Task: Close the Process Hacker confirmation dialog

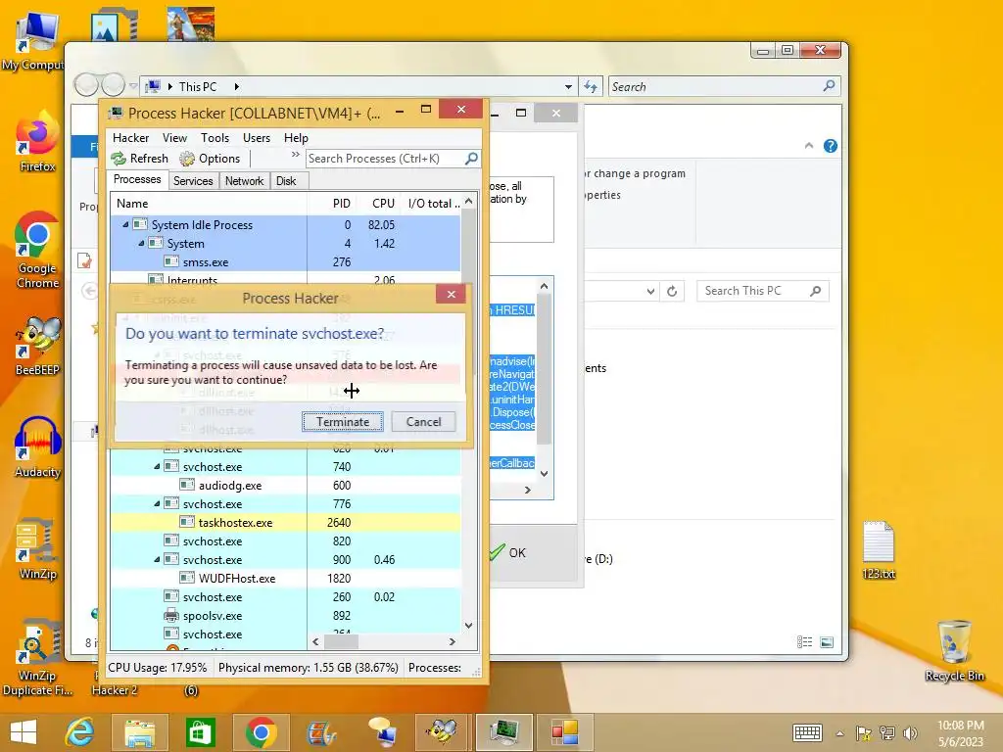Action: pos(451,294)
